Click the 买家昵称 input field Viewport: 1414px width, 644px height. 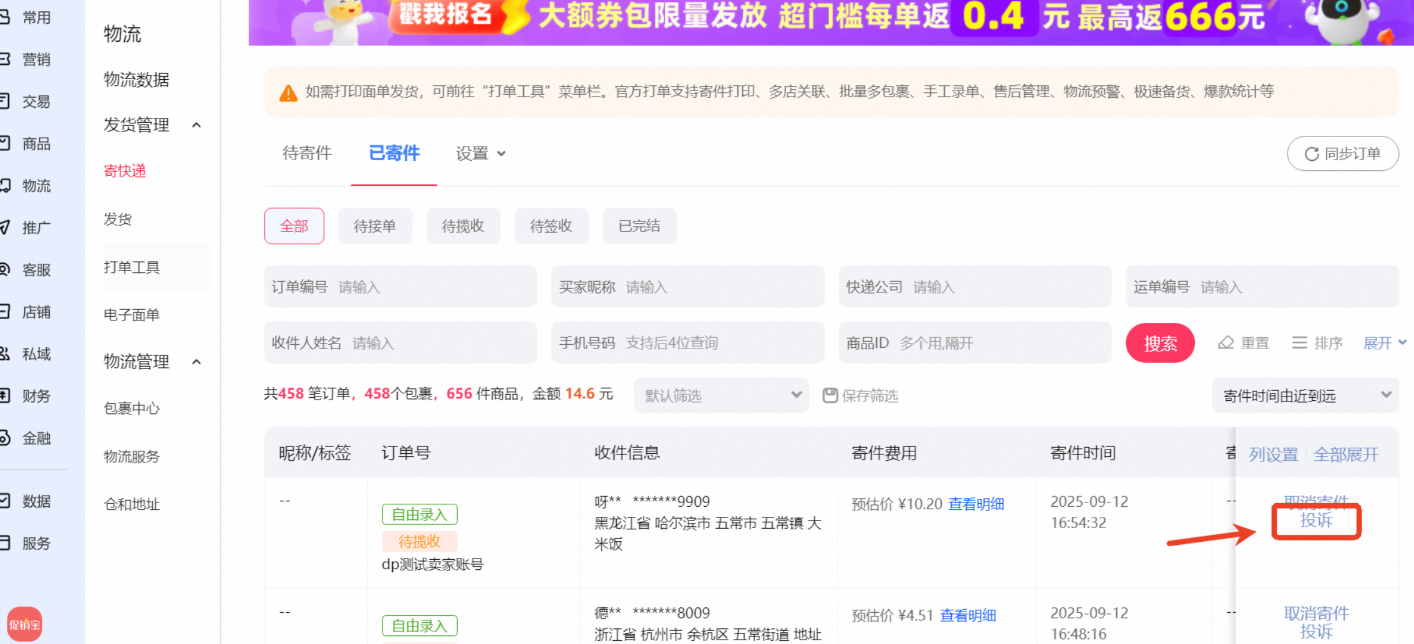(688, 287)
